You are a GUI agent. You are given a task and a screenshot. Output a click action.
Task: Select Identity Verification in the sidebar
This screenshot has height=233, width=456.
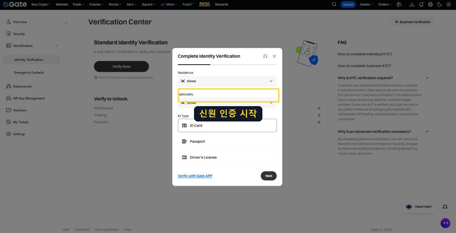click(32, 60)
